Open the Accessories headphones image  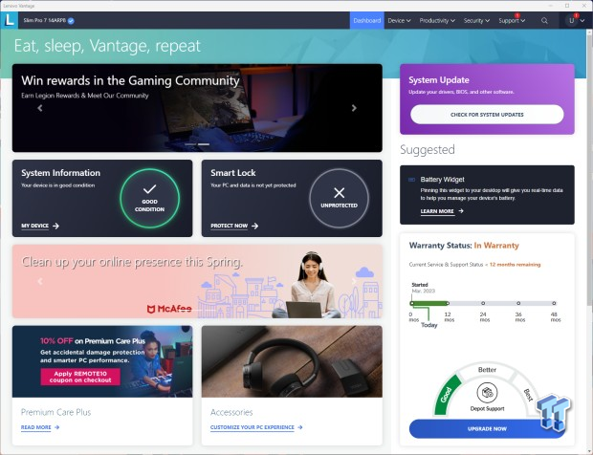point(292,361)
